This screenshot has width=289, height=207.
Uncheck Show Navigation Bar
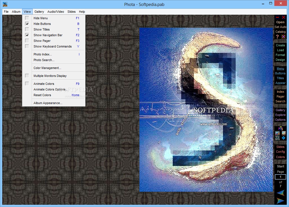(x=27, y=35)
